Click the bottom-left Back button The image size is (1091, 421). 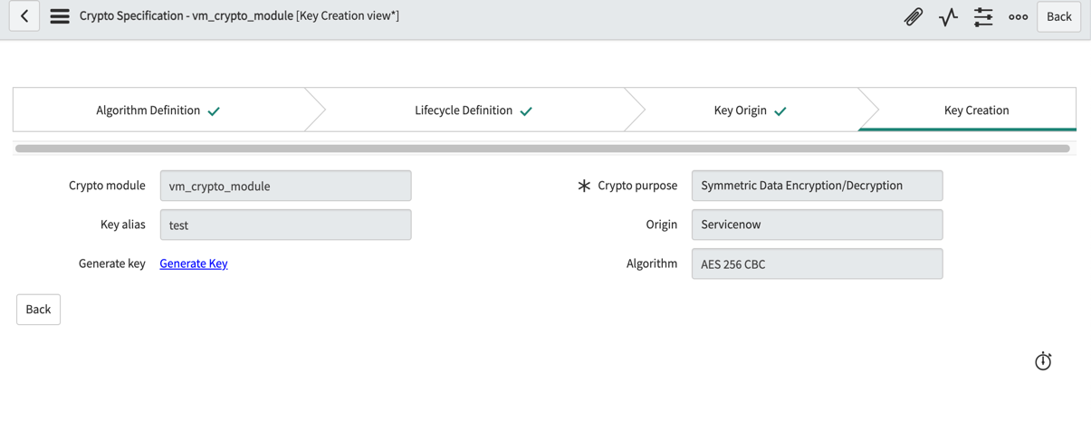coord(38,310)
